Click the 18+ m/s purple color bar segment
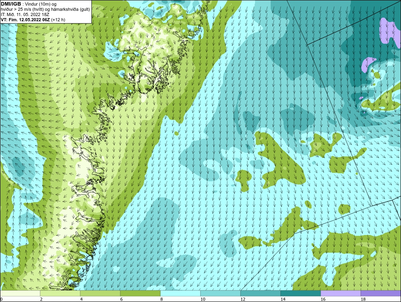The width and height of the screenshot is (401, 302). tap(381, 293)
